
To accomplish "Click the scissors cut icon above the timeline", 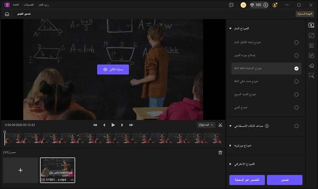I will point(221,125).
